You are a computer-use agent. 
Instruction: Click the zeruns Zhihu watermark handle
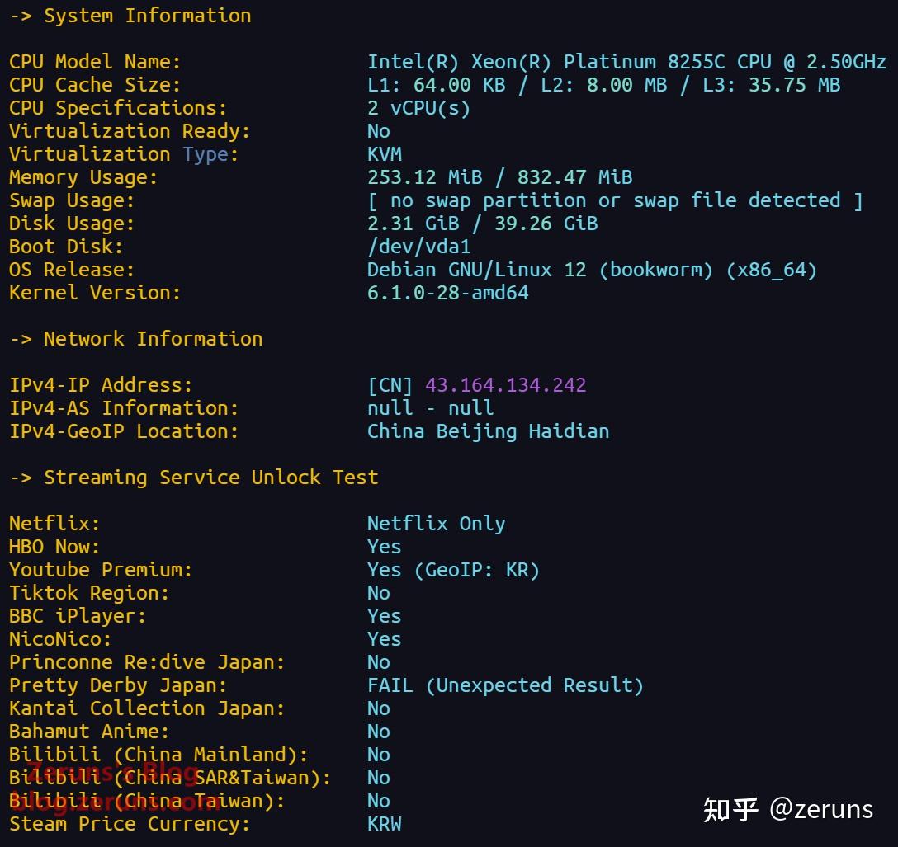pyautogui.click(x=820, y=809)
